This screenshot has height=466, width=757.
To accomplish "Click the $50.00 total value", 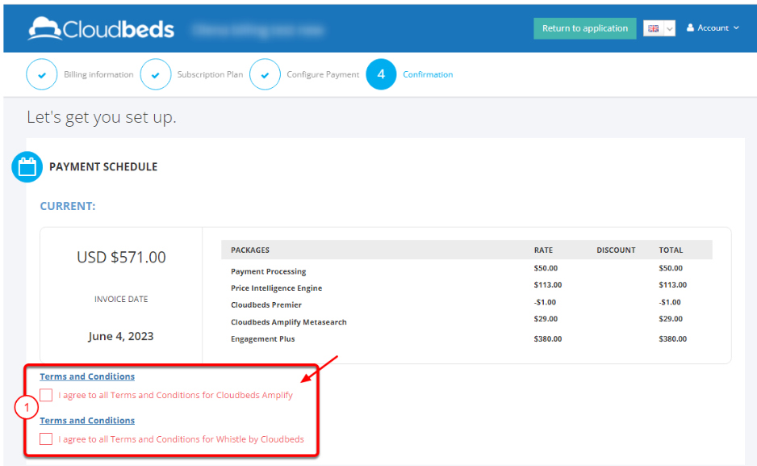I will point(671,268).
